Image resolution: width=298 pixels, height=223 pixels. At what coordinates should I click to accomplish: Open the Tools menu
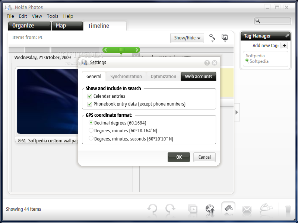coord(53,16)
